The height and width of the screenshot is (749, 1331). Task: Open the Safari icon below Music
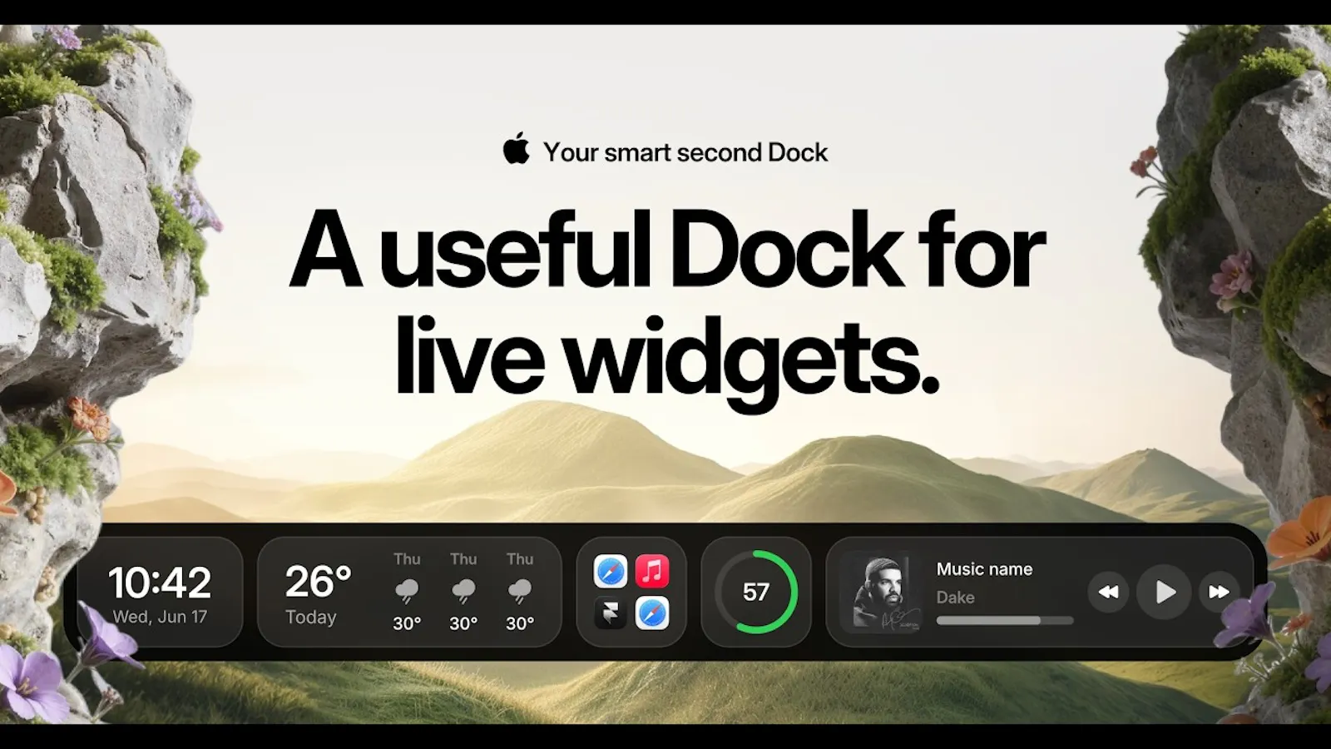point(652,614)
